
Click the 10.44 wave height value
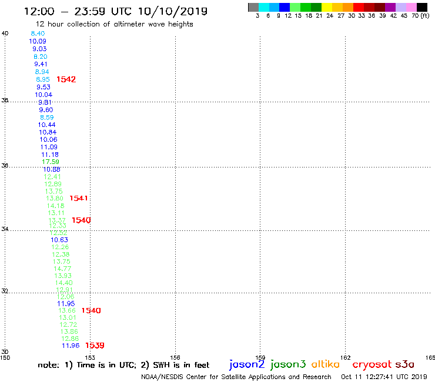[46, 125]
